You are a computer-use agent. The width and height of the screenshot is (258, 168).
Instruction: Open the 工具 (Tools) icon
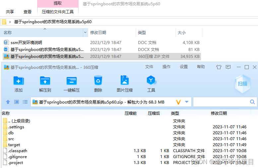(151, 80)
